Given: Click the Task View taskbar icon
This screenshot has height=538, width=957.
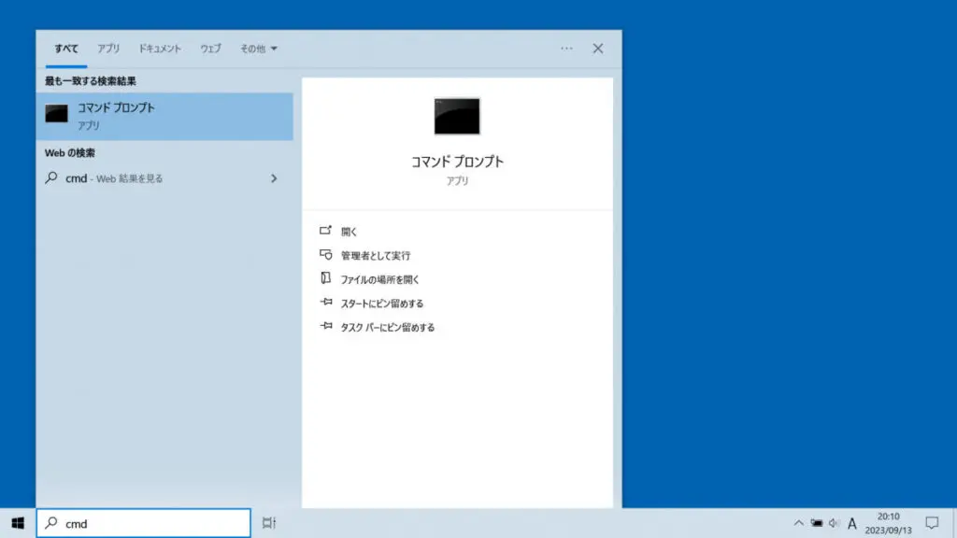Looking at the screenshot, I should [x=269, y=523].
